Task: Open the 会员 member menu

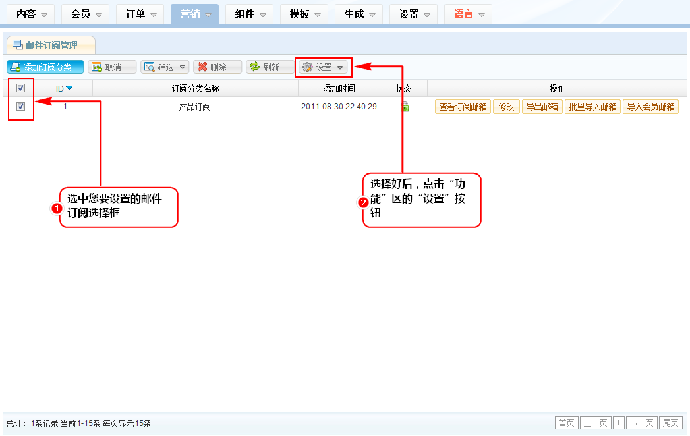Action: click(x=86, y=14)
